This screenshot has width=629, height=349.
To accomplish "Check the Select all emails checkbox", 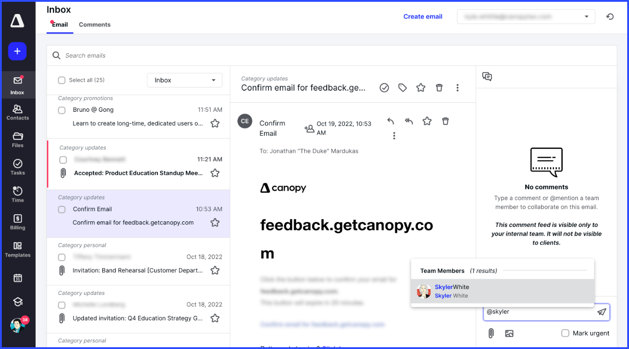I will (62, 80).
